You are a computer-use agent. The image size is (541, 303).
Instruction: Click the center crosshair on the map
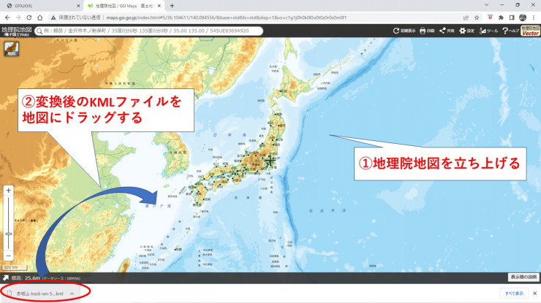click(270, 161)
